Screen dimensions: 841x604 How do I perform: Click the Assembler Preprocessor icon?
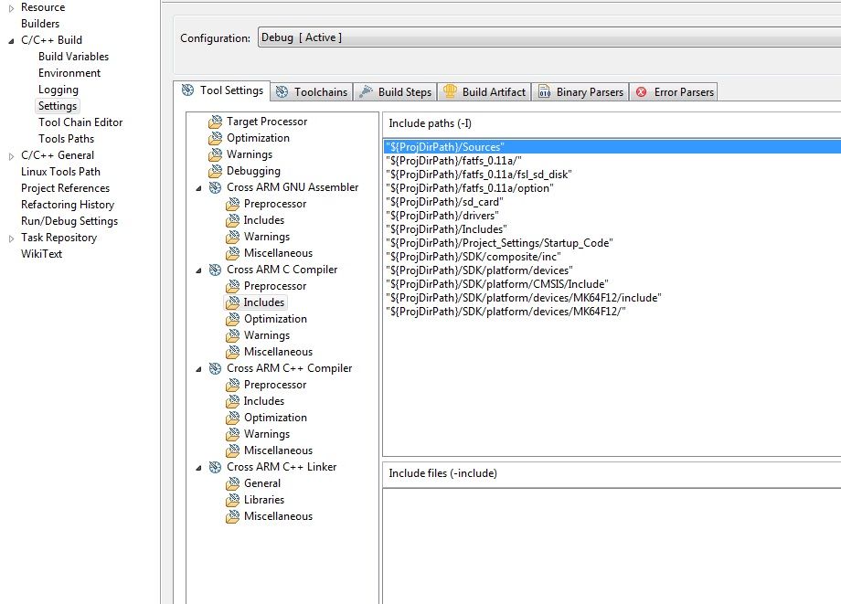(232, 204)
